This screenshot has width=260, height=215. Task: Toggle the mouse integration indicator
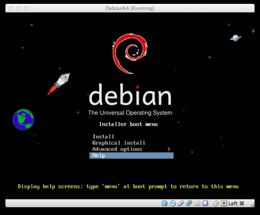coord(216,203)
